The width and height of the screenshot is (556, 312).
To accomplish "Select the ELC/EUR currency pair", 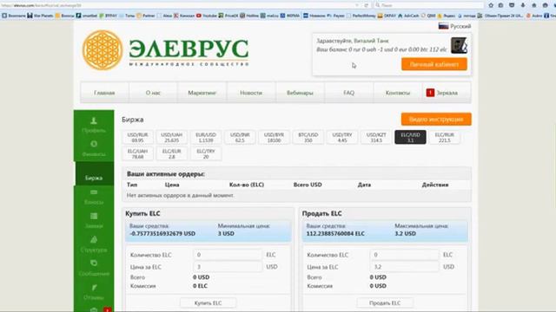I will pos(172,153).
